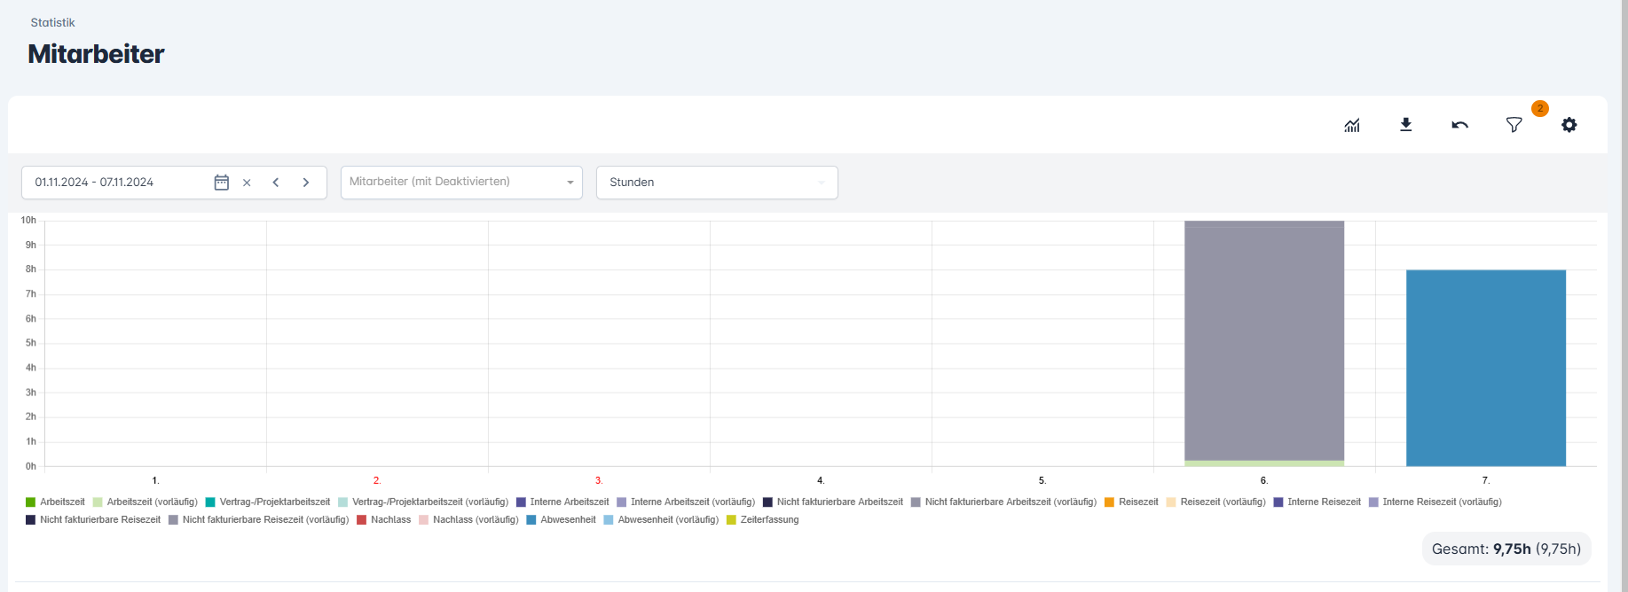The height and width of the screenshot is (592, 1628).
Task: Go to next date range
Action: 306,183
